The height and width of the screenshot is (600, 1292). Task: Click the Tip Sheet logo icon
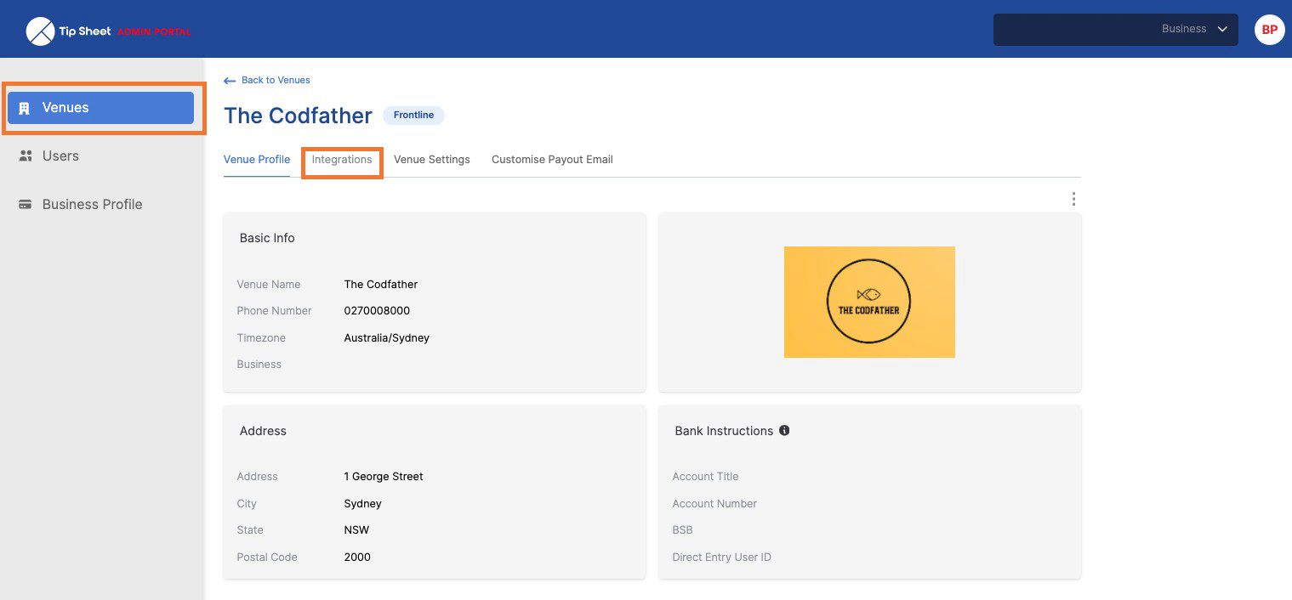(40, 31)
